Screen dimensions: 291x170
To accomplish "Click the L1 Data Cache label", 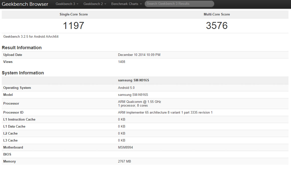I will [14, 127].
